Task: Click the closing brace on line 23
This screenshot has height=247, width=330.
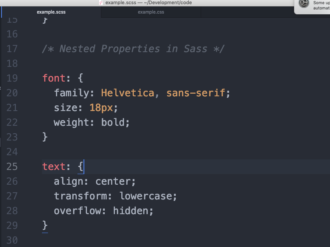Action: 45,137
